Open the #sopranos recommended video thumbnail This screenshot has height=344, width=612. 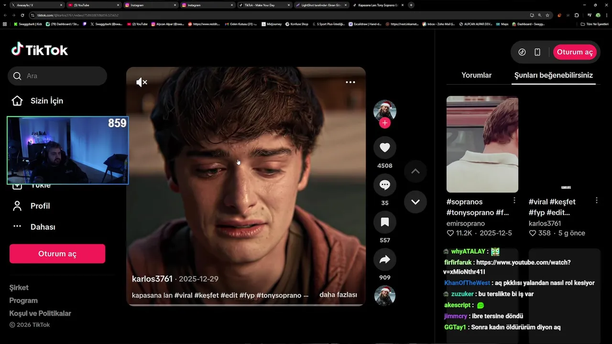point(482,144)
